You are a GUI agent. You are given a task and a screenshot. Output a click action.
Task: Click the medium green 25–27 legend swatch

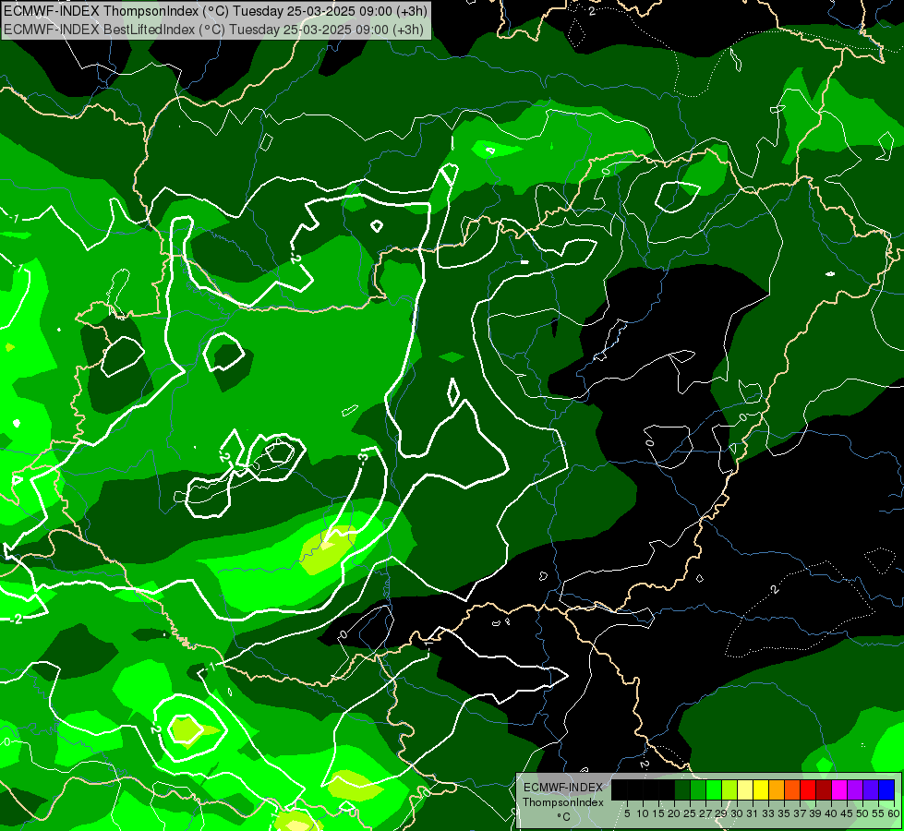[698, 789]
